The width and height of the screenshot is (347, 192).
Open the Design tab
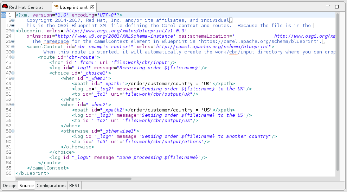pyautogui.click(x=9, y=186)
